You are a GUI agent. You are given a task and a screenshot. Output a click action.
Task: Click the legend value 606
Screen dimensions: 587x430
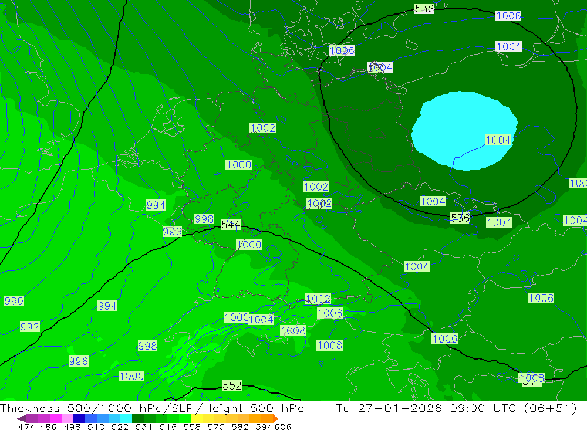283,427
